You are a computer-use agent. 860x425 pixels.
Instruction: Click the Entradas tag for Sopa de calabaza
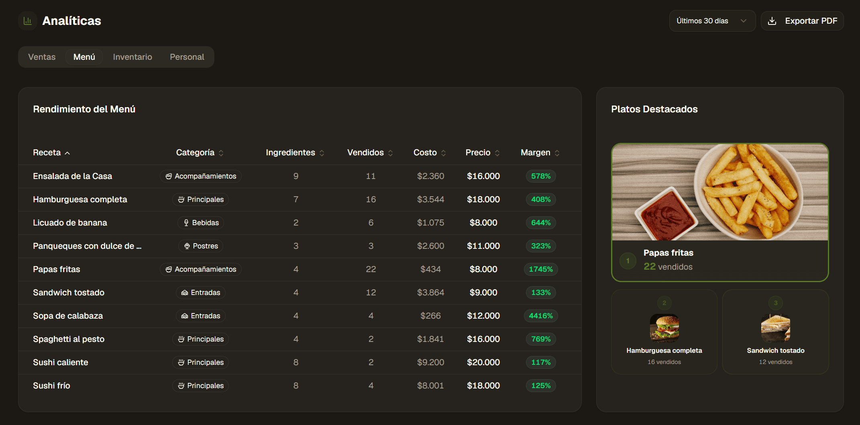(x=201, y=316)
